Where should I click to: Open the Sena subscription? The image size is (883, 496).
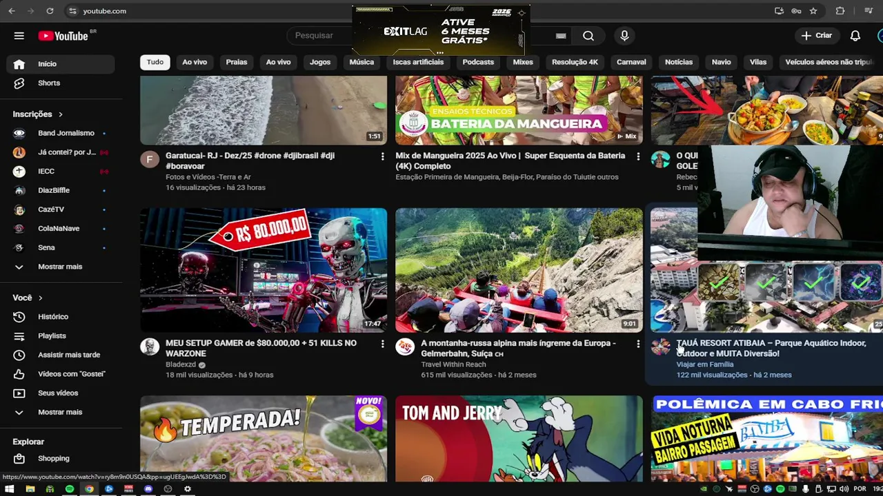(x=61, y=247)
